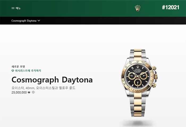Open the Cosmograph Daytona collection dropdown

(x=26, y=21)
